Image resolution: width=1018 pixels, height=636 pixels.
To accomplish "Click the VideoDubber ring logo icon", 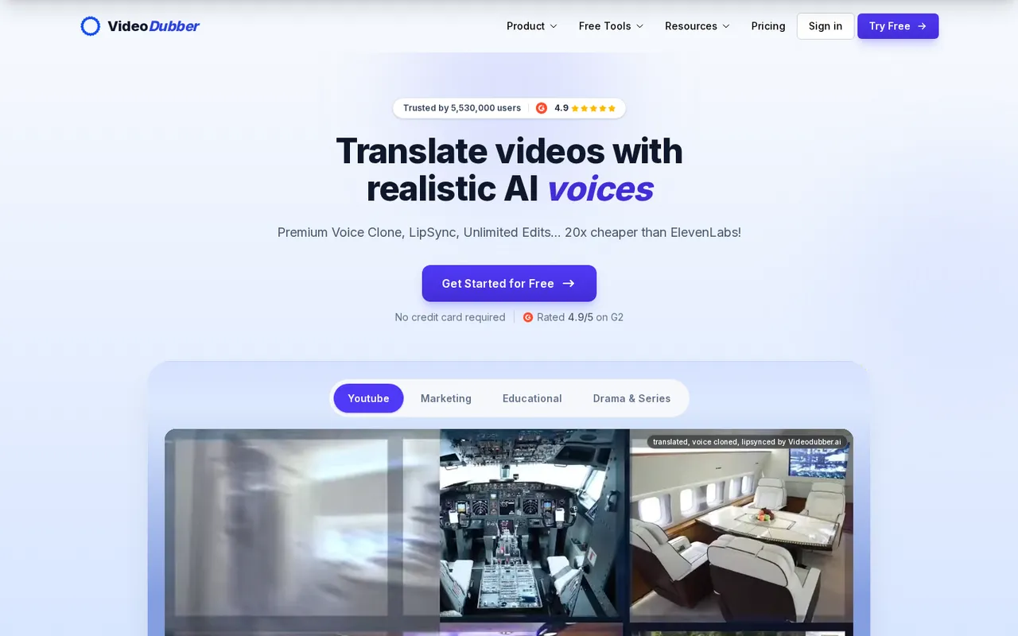I will 91,26.
